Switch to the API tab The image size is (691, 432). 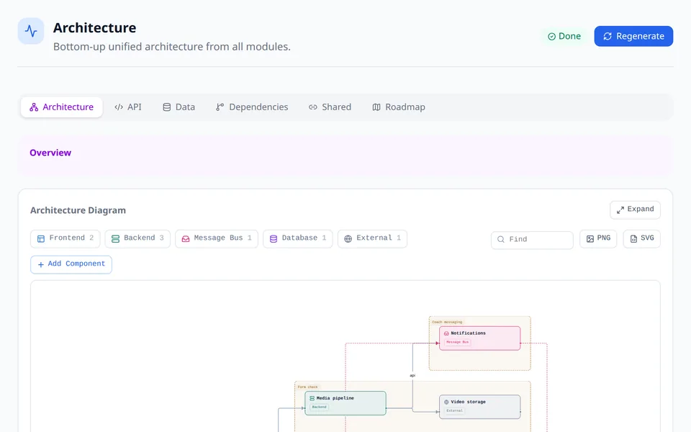[x=128, y=107]
